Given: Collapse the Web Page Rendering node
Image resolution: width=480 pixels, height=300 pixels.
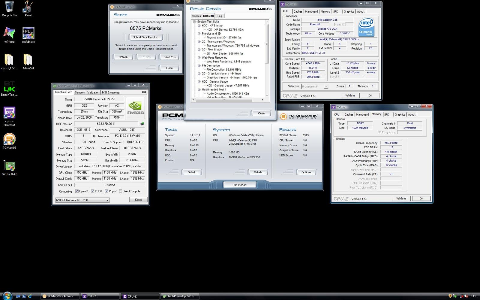Looking at the screenshot, I should [x=199, y=58].
